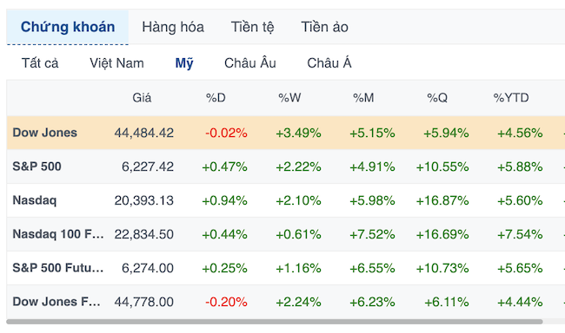Open the S&P 500 index link
565x333 pixels.
coord(37,166)
